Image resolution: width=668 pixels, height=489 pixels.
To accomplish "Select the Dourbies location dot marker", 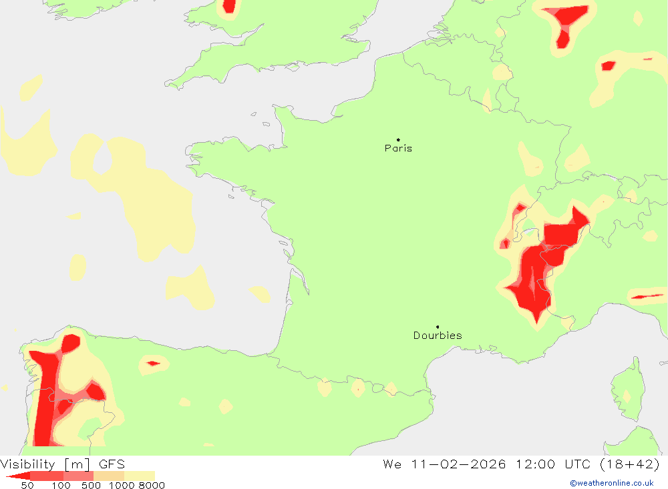I will click(x=438, y=327).
